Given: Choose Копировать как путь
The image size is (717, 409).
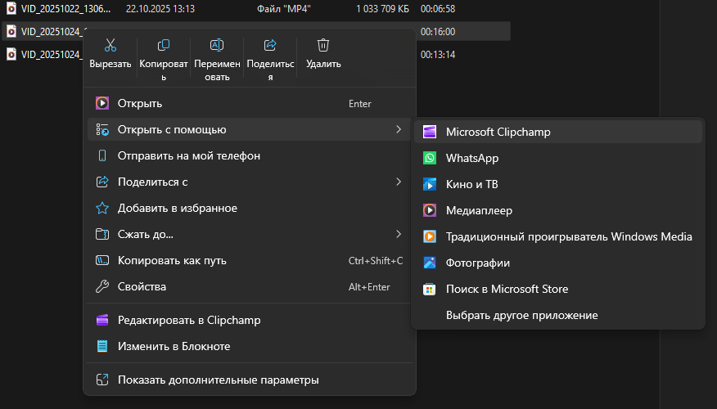Looking at the screenshot, I should [249, 260].
